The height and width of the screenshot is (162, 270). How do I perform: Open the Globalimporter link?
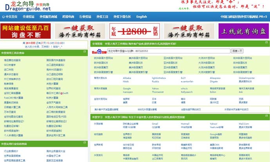tap(247, 78)
